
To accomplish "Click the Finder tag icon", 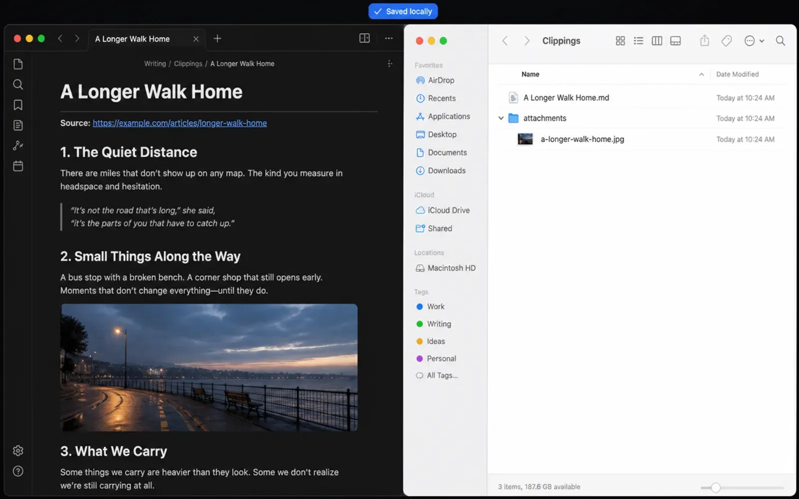I will (x=727, y=41).
